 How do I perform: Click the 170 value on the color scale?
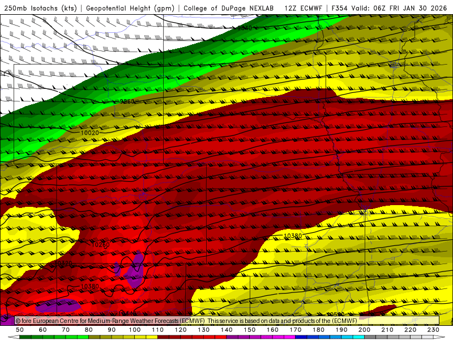[296, 330]
